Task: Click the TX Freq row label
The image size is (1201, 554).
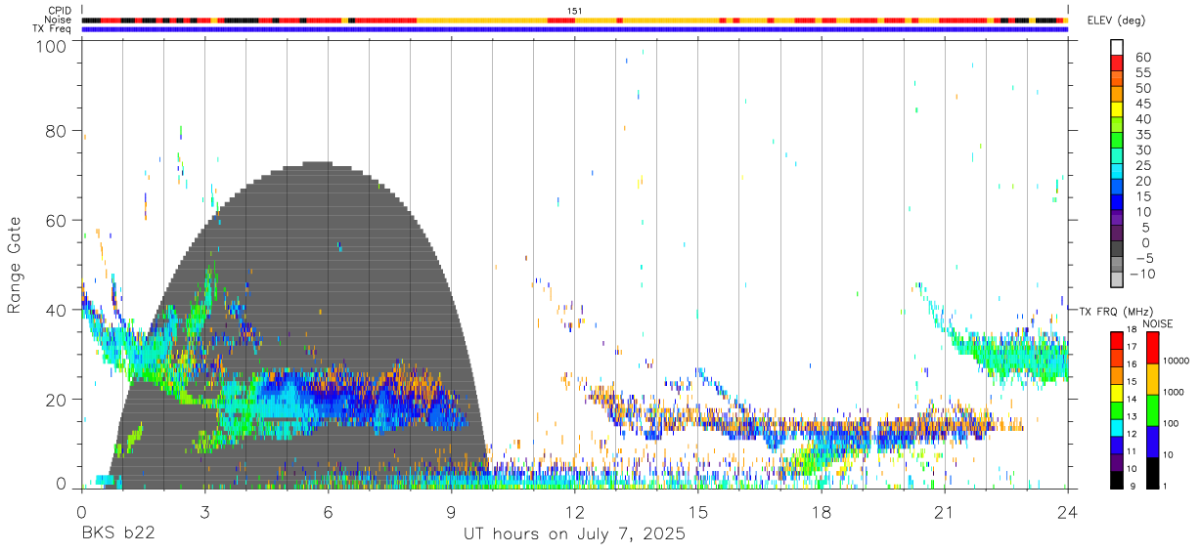Action: coord(53,29)
